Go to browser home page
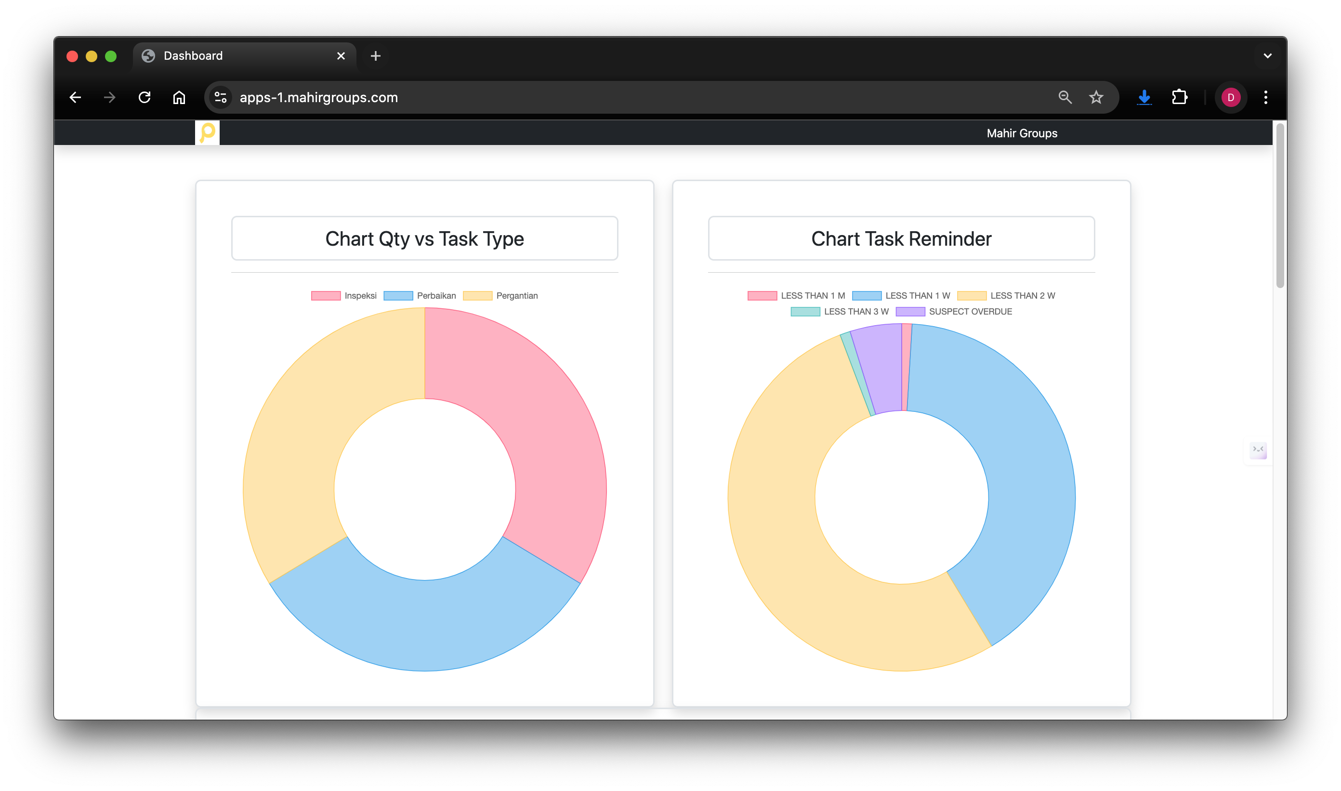 coord(179,97)
